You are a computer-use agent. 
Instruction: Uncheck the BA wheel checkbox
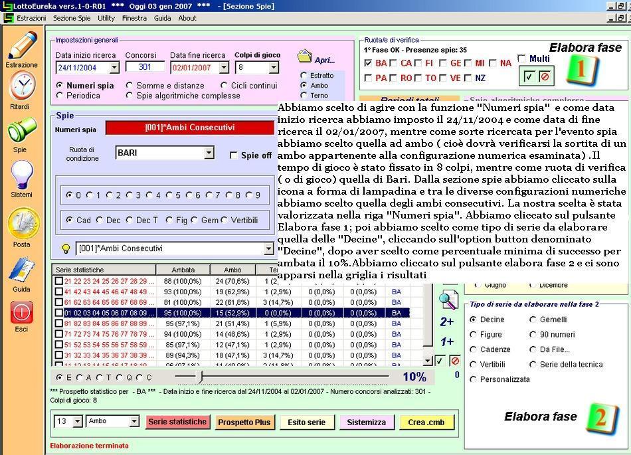click(368, 63)
